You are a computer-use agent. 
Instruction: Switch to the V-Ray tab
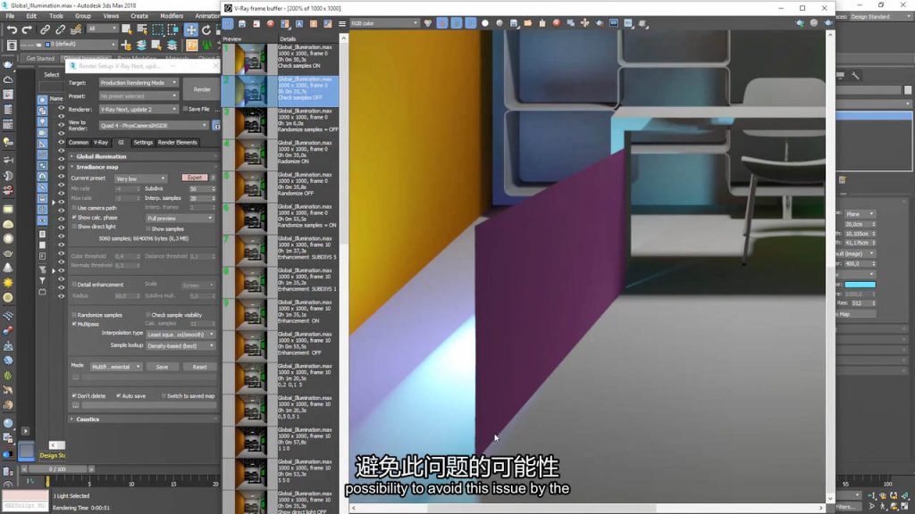(101, 142)
